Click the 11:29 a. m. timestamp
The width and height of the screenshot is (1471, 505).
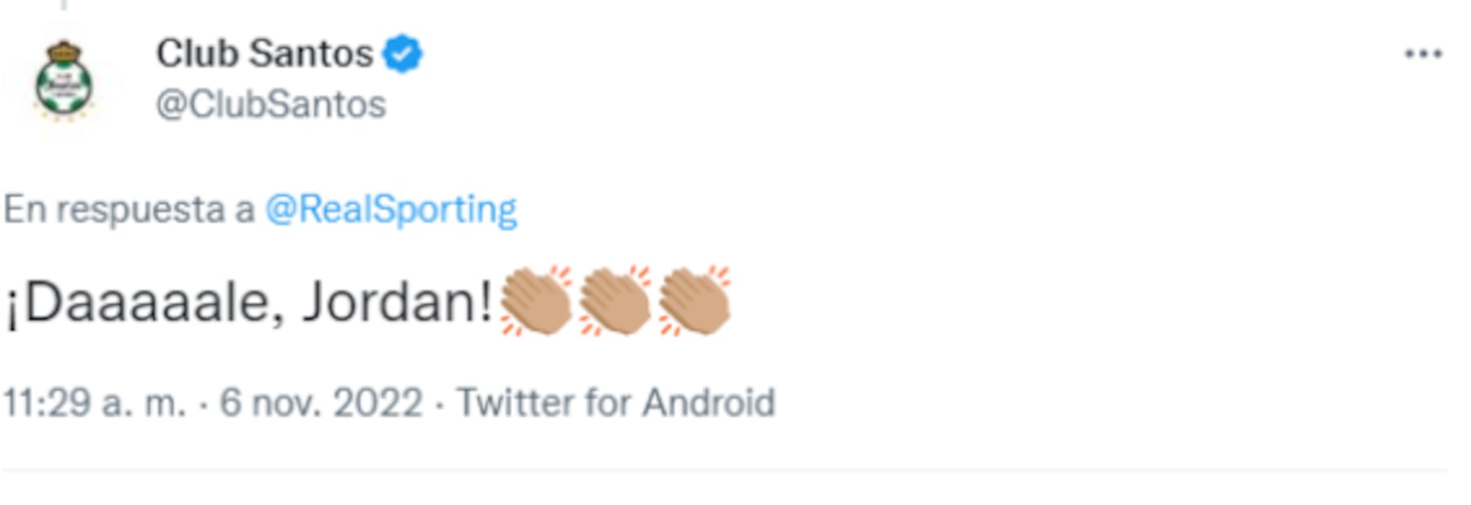95,403
